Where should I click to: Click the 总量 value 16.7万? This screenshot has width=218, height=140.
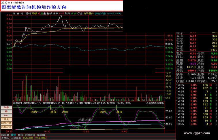(x=191, y=67)
